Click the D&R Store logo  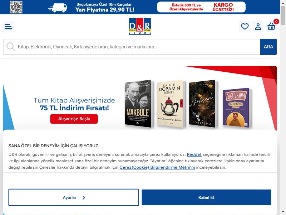click(x=140, y=26)
